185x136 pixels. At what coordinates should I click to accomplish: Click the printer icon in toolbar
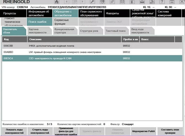[x=142, y=2]
